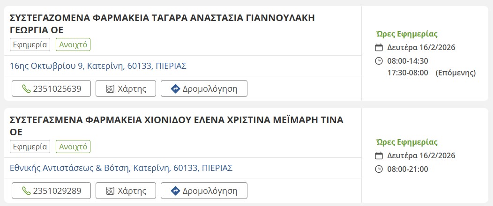This screenshot has width=493, height=206.
Task: Click map icon in first pharmacy's Χάρτης button
Action: [x=110, y=88]
